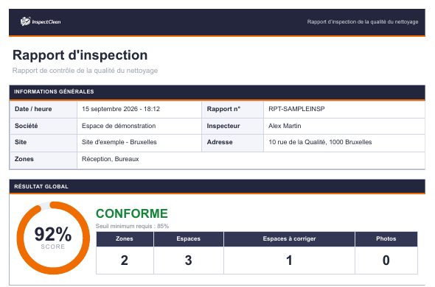Click the header text "Rapport d'inspection de la qualité du nettoyage"
Image resolution: width=435 pixels, height=287 pixels.
363,21
